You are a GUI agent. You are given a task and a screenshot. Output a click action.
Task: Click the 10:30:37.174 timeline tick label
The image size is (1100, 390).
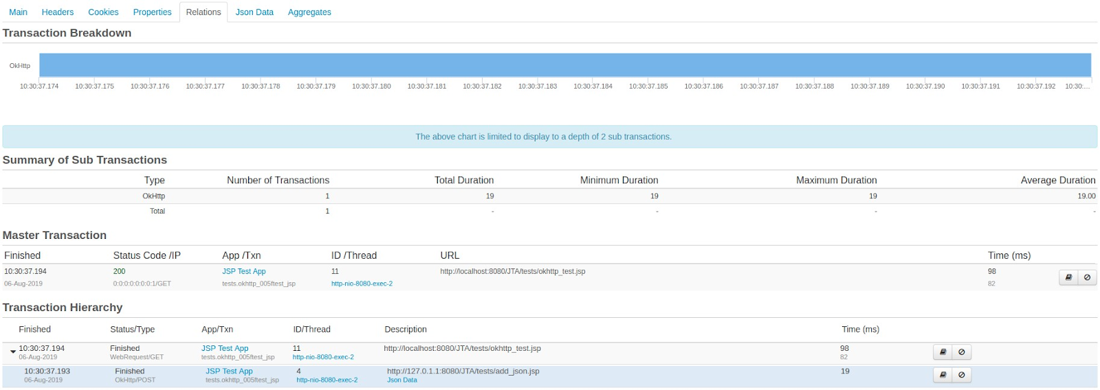(39, 87)
